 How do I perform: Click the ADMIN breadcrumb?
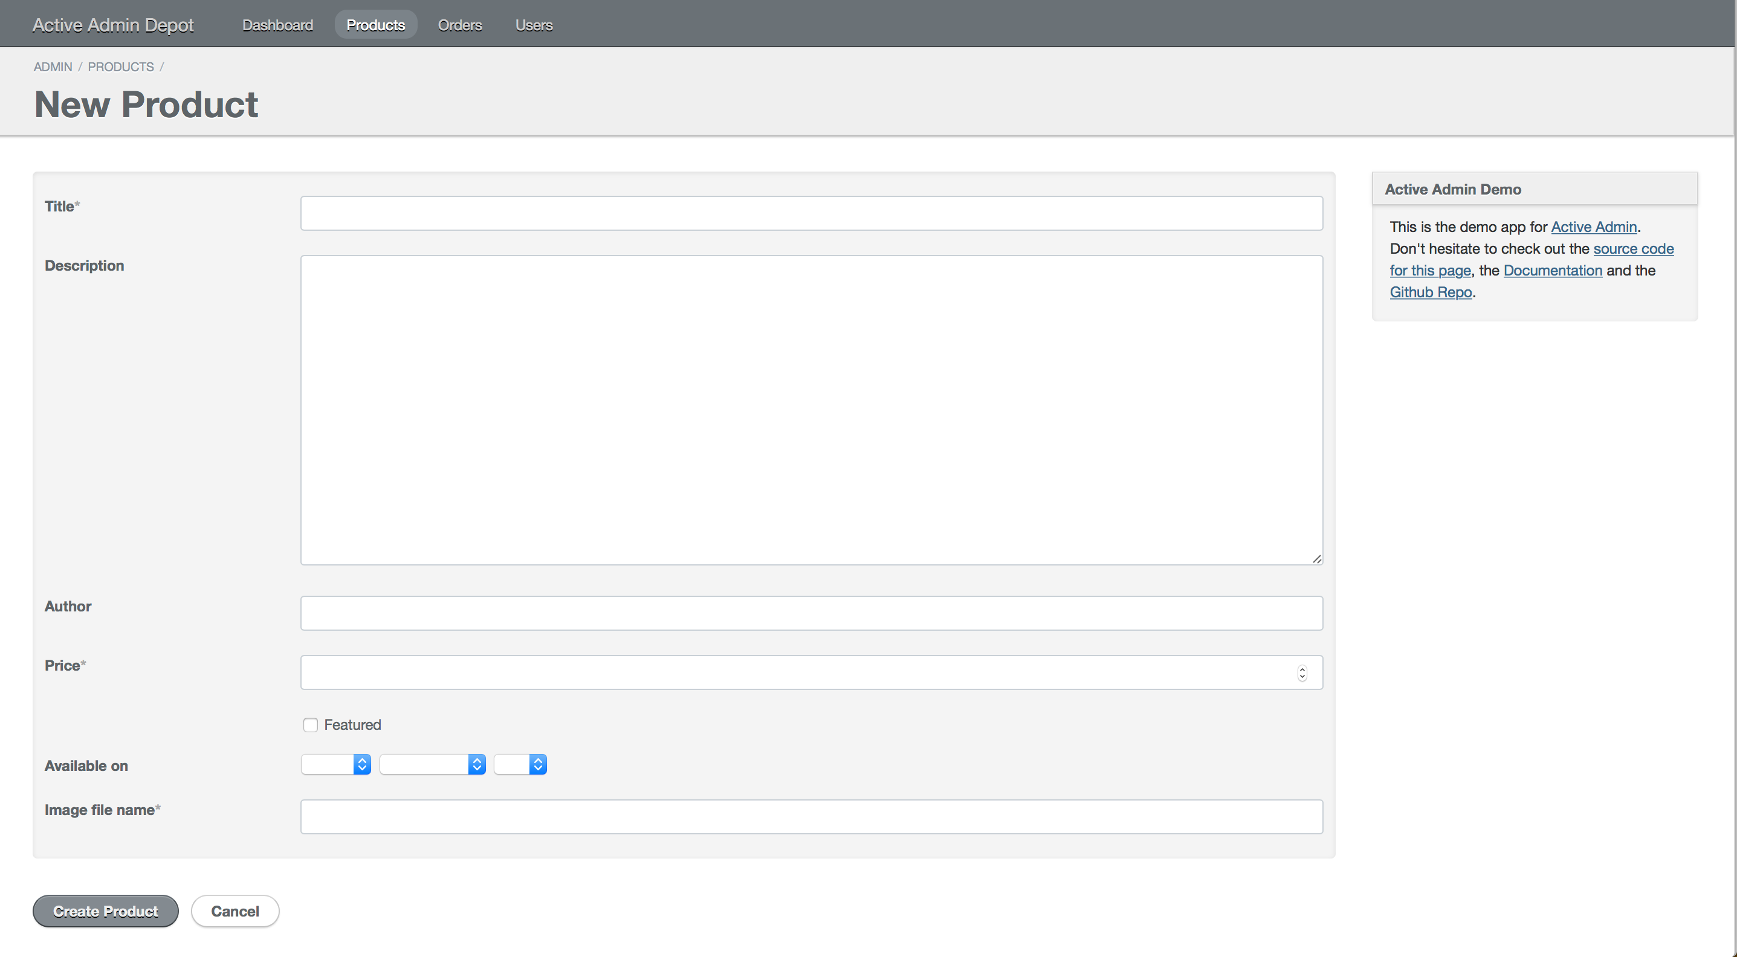pos(53,66)
